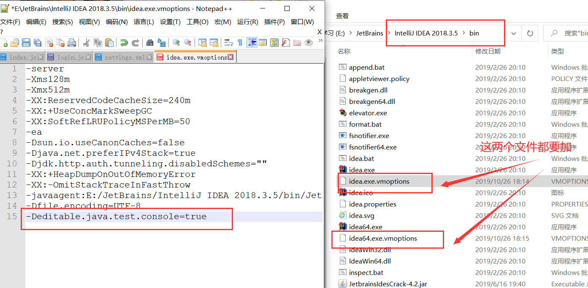The width and height of the screenshot is (588, 288).
Task: Sort files by 类型 column header
Action: 557,51
